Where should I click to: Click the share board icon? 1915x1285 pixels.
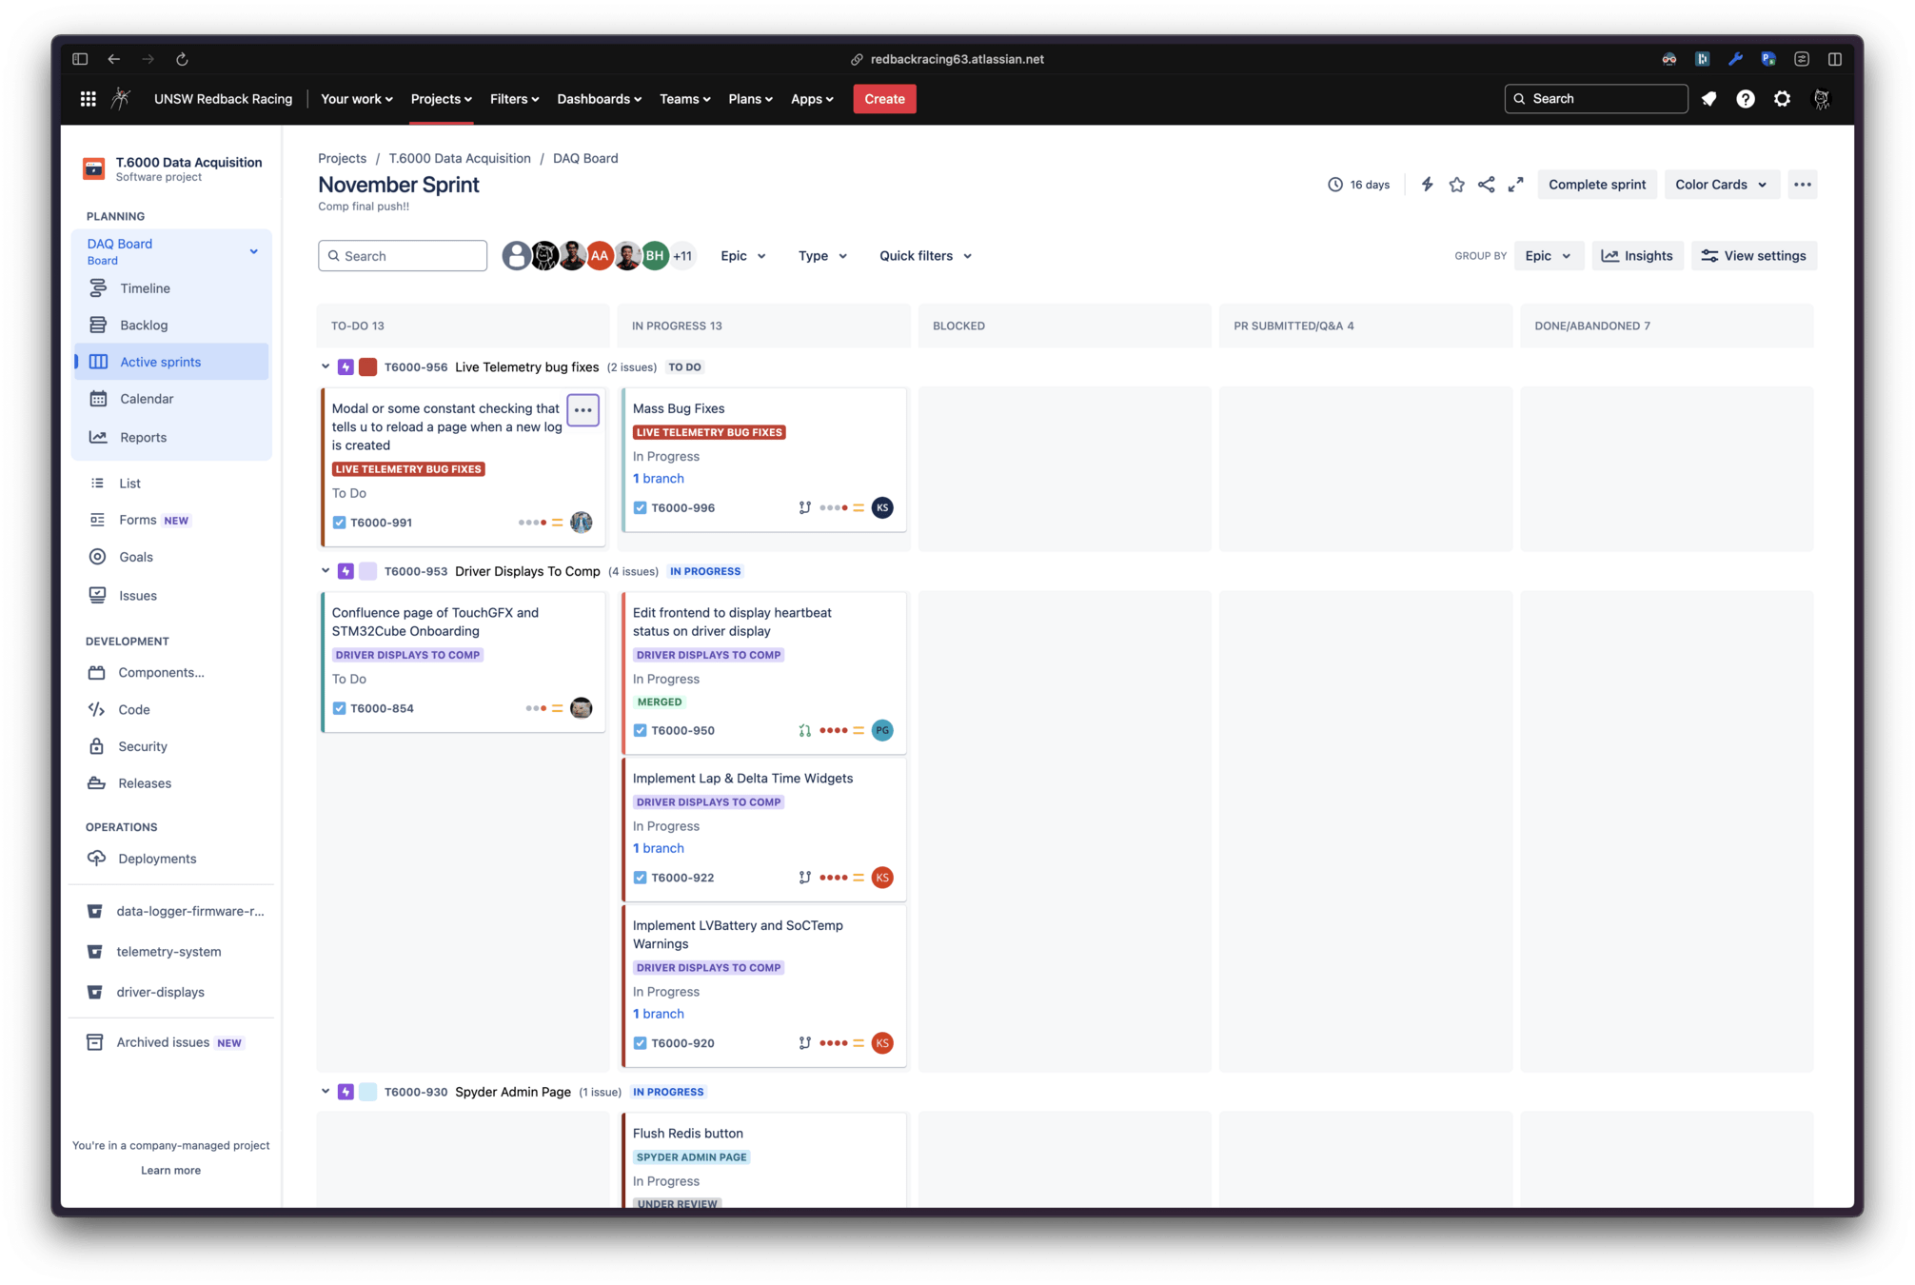coord(1486,185)
